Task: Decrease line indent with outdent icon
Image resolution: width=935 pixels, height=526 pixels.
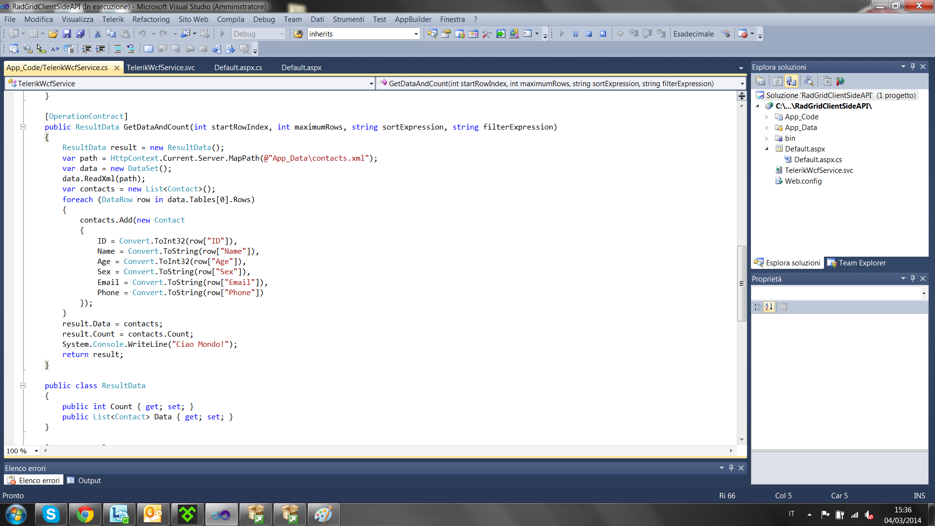Action: [87, 49]
